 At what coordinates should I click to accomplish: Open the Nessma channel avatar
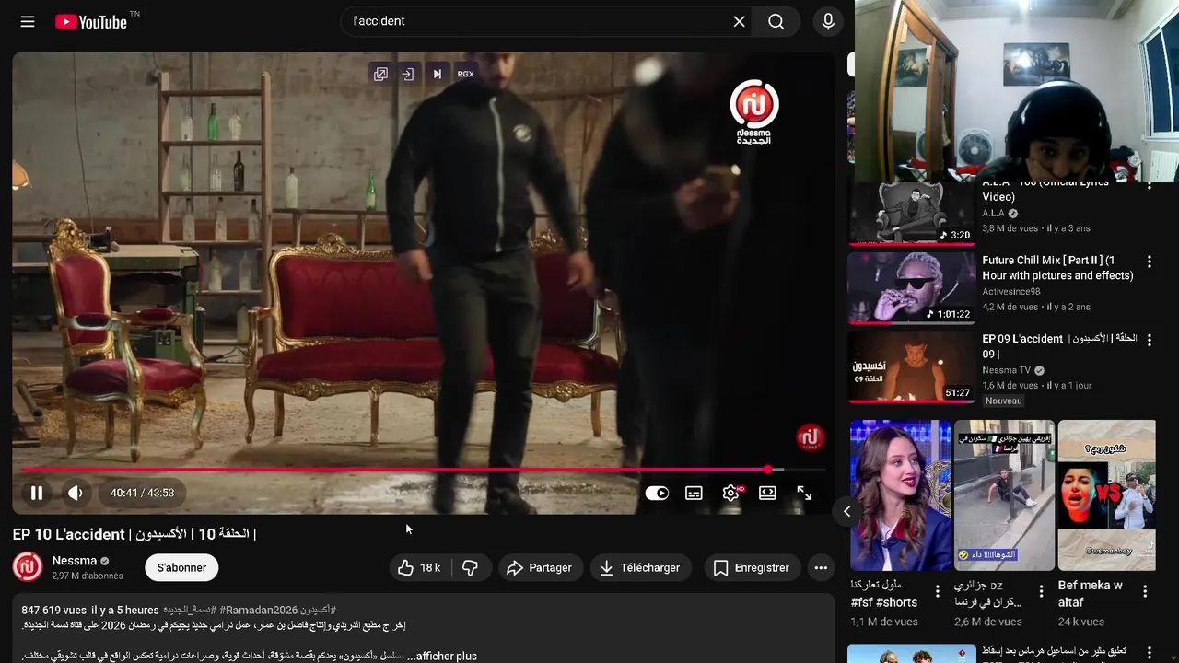pyautogui.click(x=28, y=567)
